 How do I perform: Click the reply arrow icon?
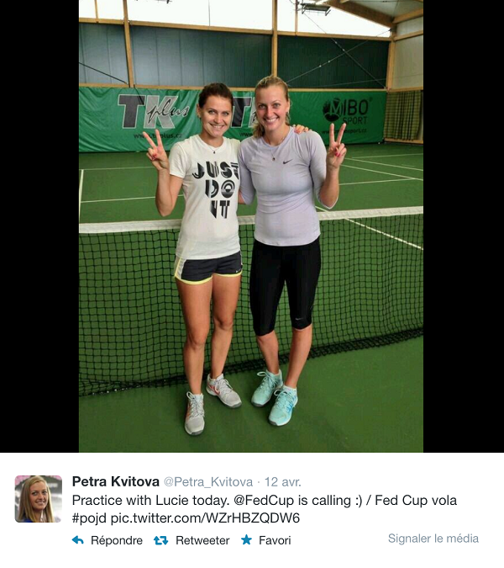click(78, 540)
